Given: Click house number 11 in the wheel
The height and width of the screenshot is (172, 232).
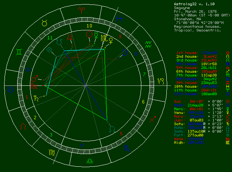Looking at the screenshot, I should [50, 38].
